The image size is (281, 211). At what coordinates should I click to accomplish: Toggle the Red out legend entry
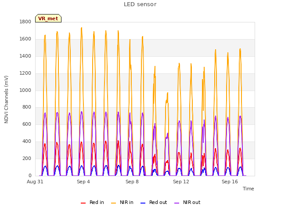click(154, 202)
